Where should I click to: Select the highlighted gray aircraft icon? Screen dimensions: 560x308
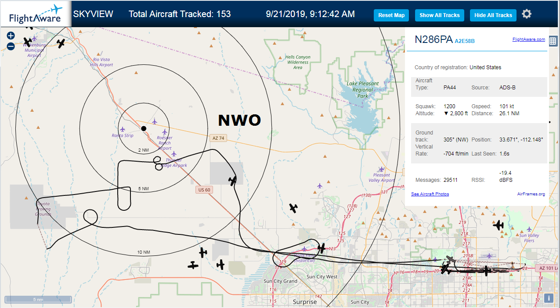pyautogui.click(x=450, y=259)
